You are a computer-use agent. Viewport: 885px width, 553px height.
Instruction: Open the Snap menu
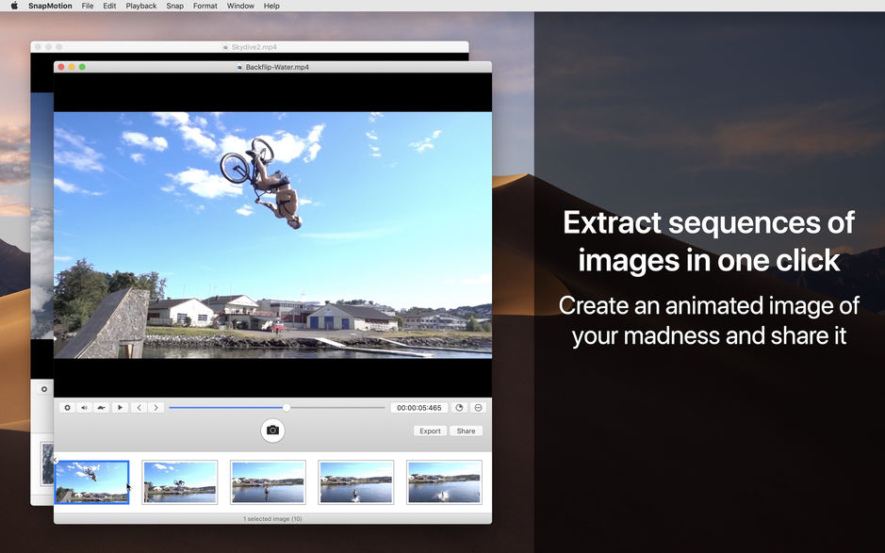click(174, 6)
